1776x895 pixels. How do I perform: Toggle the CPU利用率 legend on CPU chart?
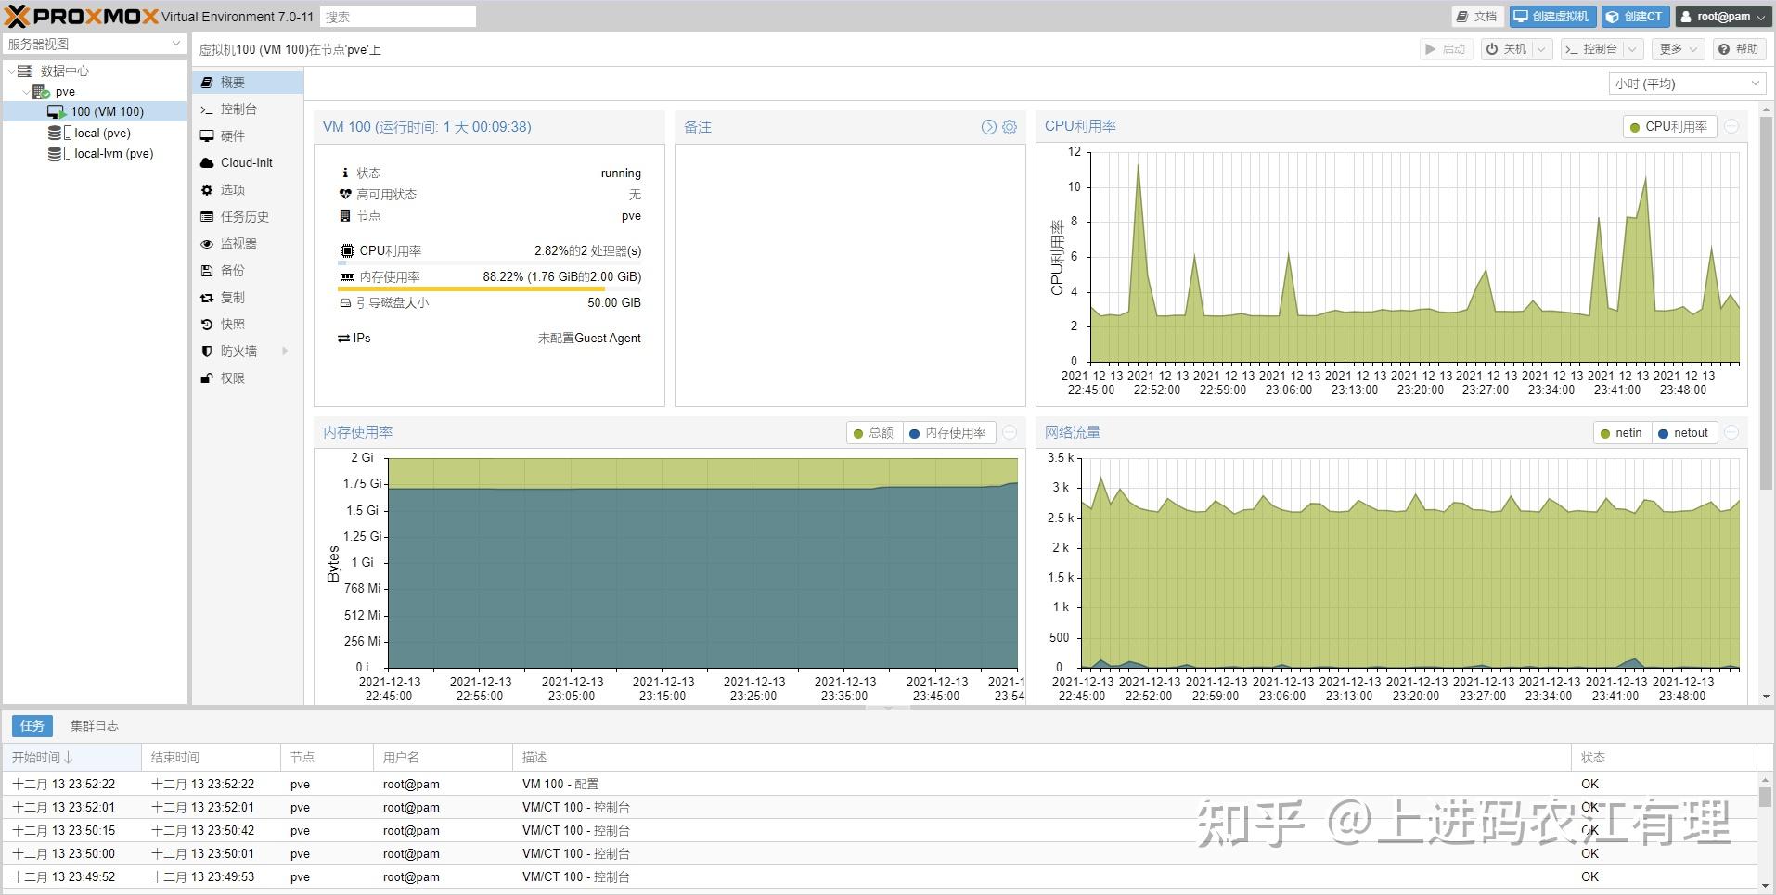1668,126
